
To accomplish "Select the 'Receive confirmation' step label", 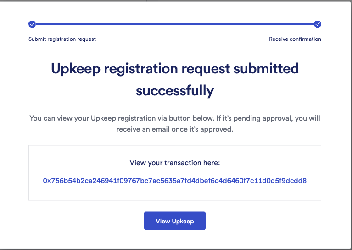I will [x=295, y=39].
